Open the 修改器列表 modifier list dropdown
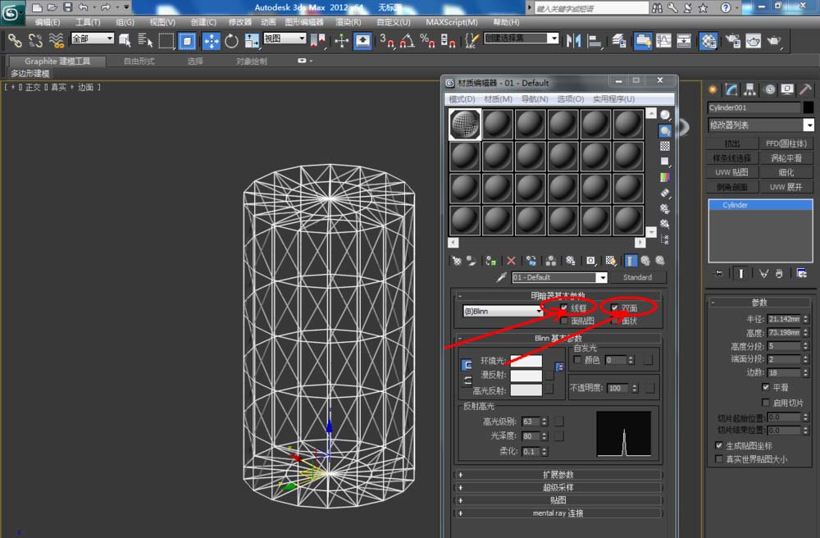 (809, 125)
